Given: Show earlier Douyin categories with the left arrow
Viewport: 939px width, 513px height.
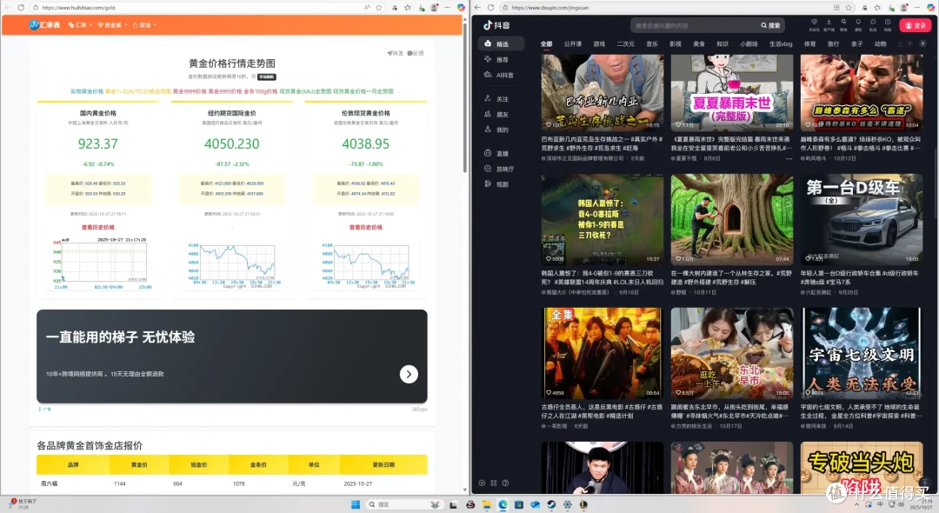Looking at the screenshot, I should point(909,43).
